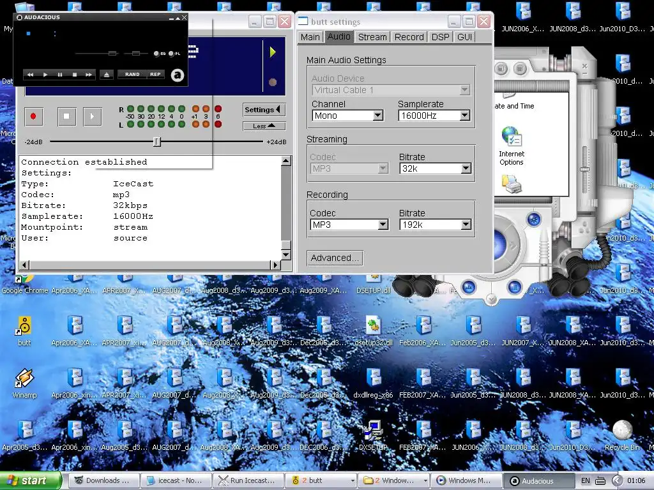Collapse butt log with Less button

264,126
